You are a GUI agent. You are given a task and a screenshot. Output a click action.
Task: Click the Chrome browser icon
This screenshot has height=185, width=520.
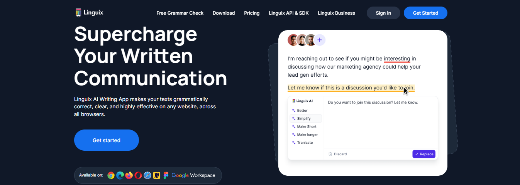coord(111,175)
